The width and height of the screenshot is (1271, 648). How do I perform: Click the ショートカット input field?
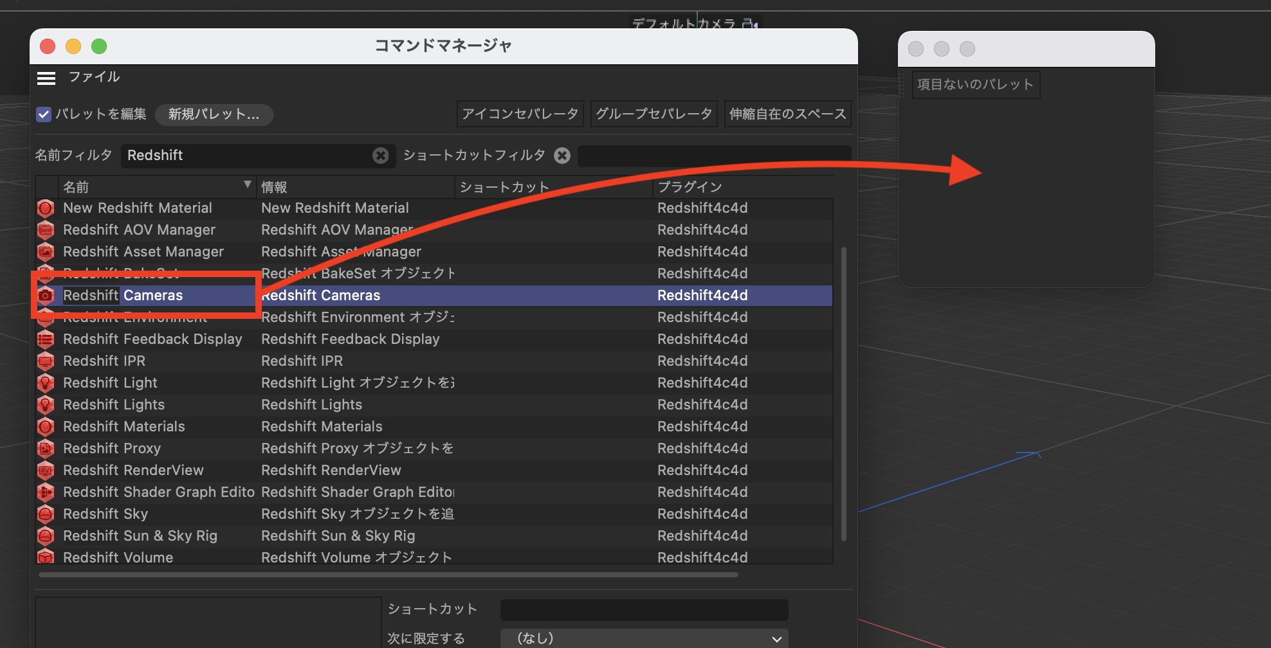[x=644, y=609]
